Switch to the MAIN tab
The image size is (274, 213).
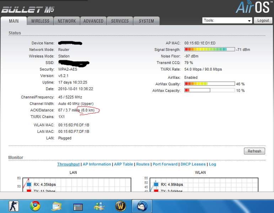[x=14, y=21]
